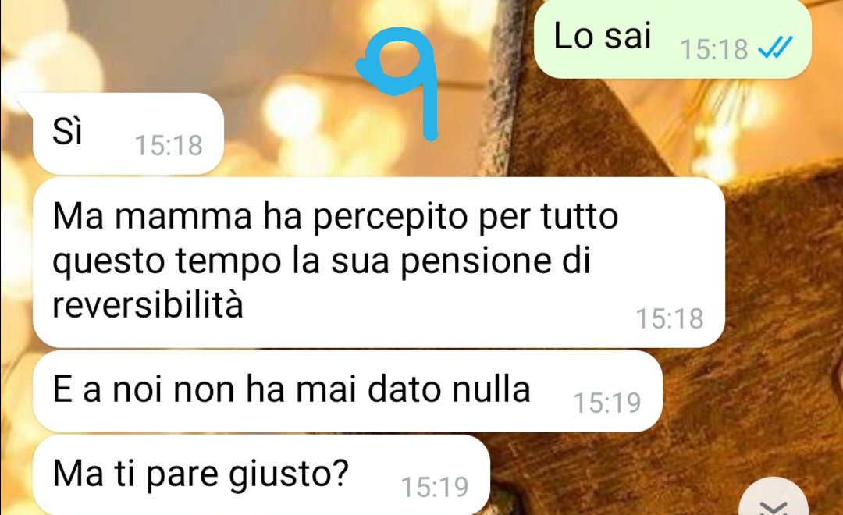Tap the word 'percepito' in the message

click(x=390, y=218)
